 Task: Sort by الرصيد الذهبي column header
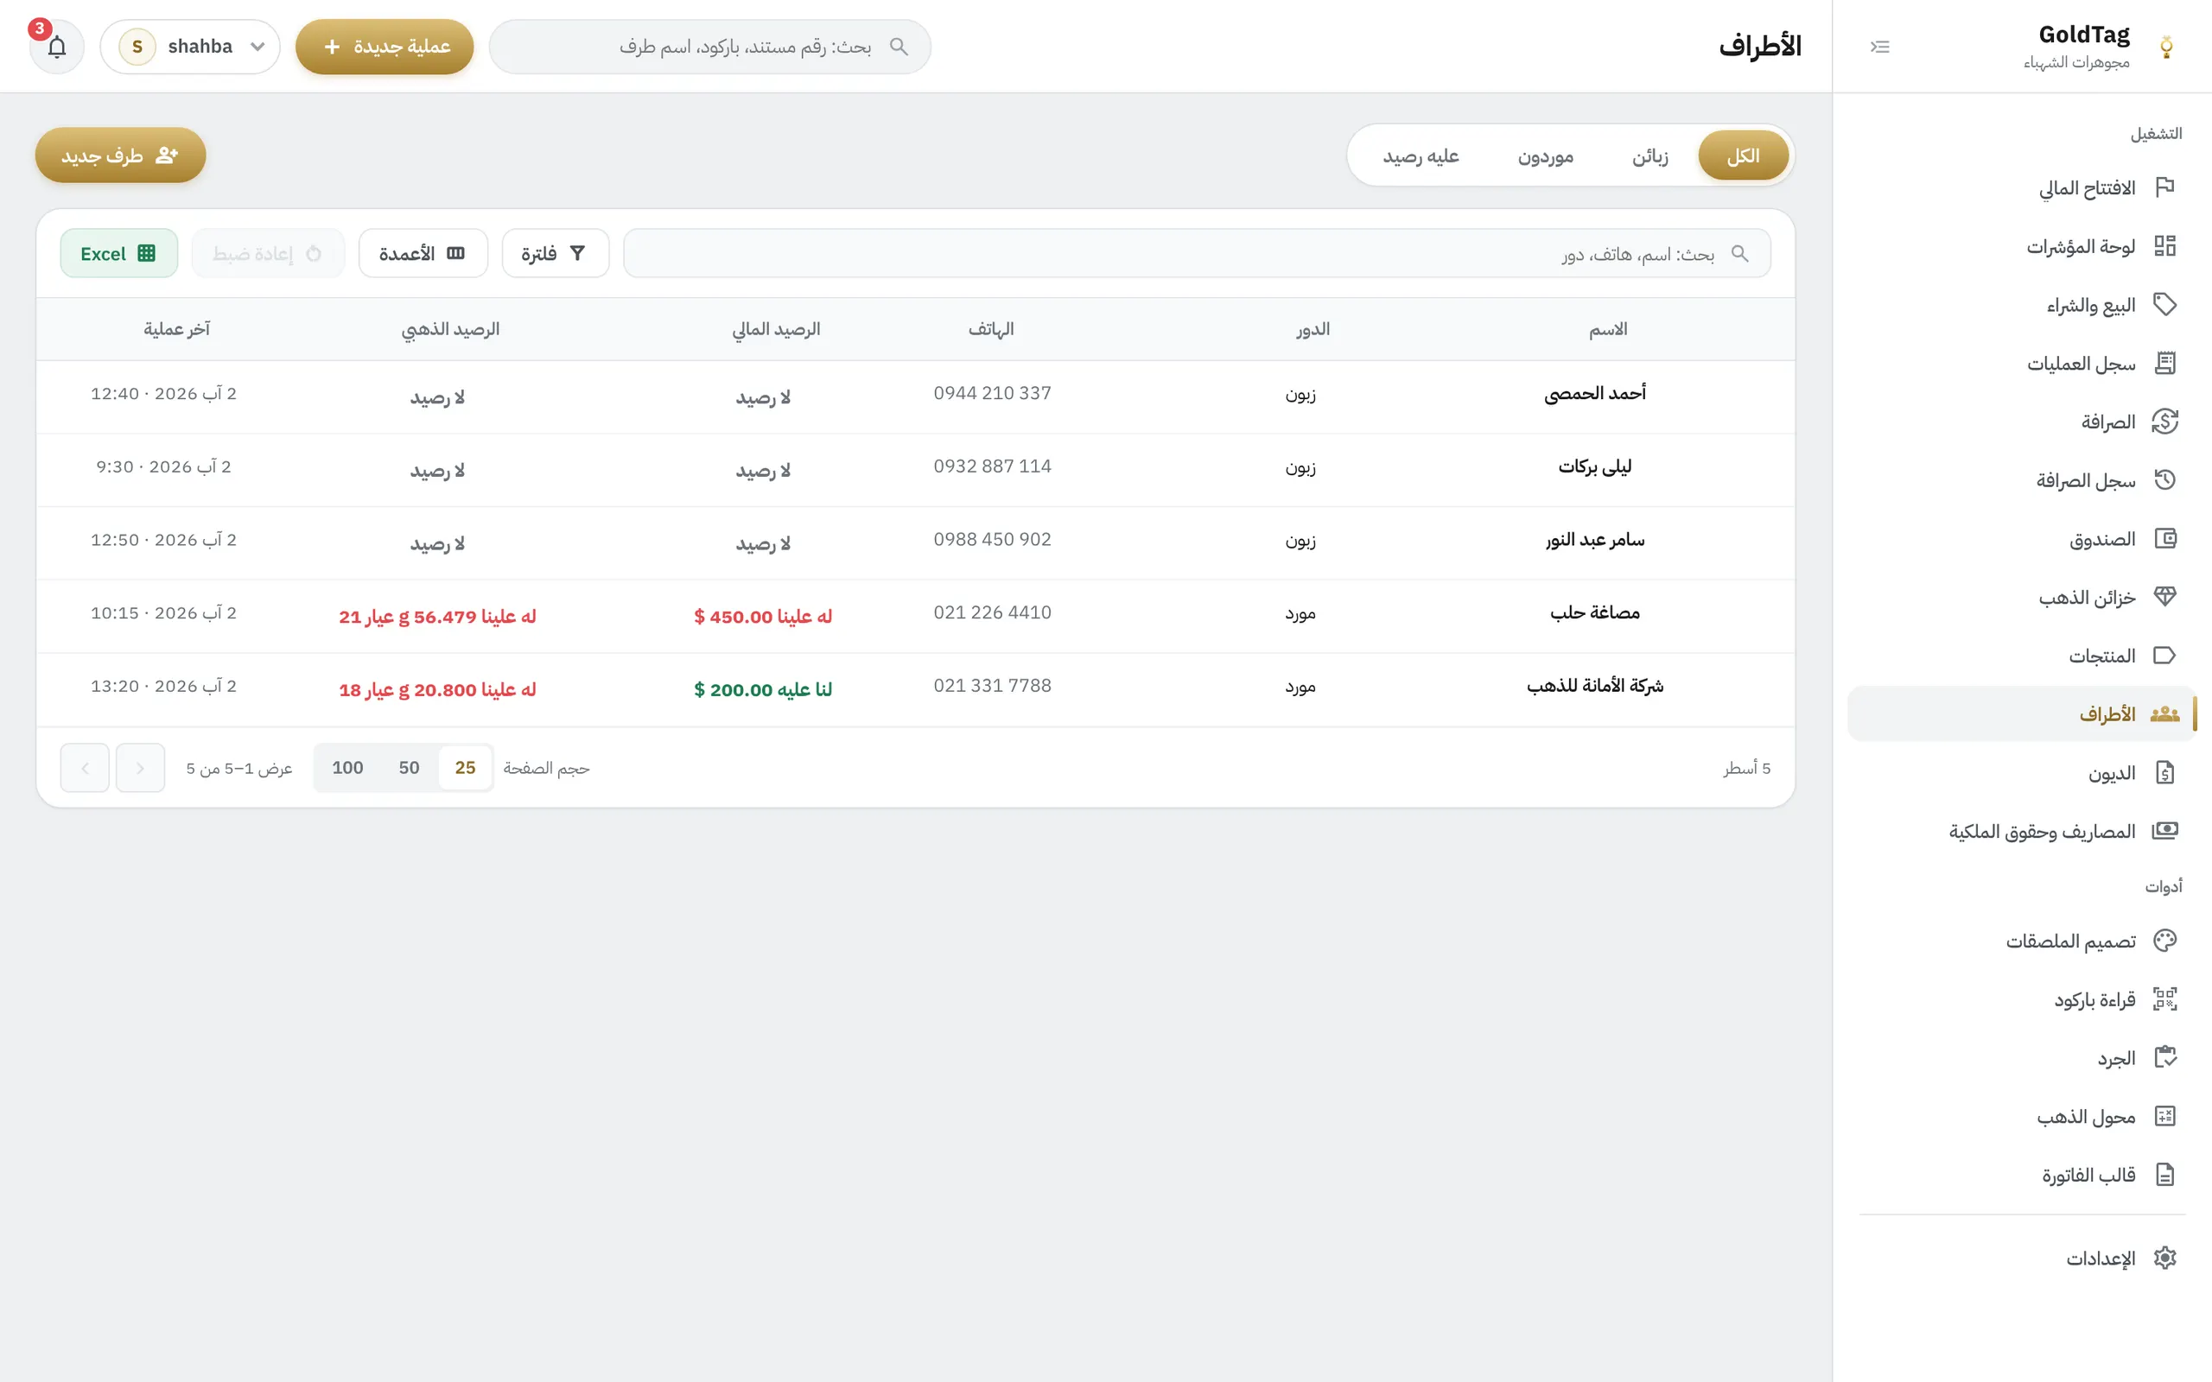coord(451,329)
